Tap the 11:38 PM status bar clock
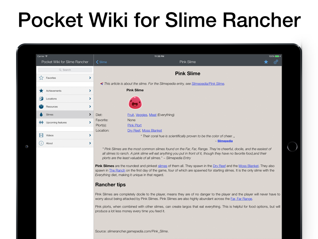Screen dimensions: 318x239 159,56
